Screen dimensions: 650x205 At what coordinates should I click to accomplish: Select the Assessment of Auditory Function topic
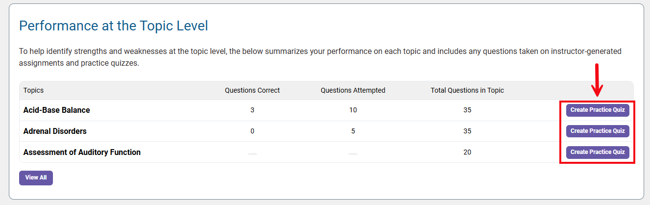82,153
